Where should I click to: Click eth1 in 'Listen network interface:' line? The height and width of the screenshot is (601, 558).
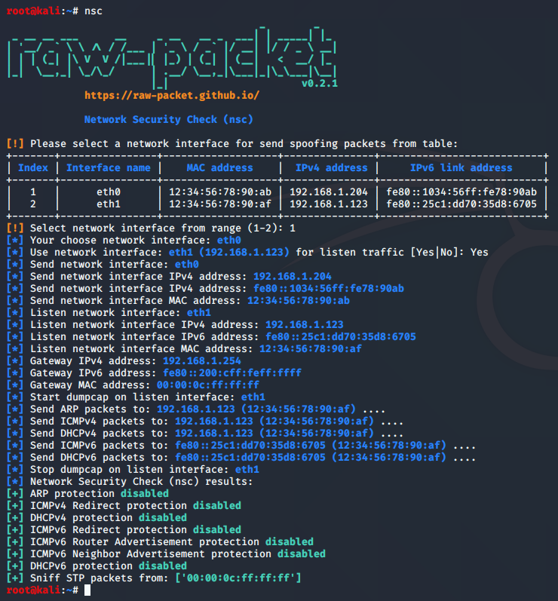(198, 313)
